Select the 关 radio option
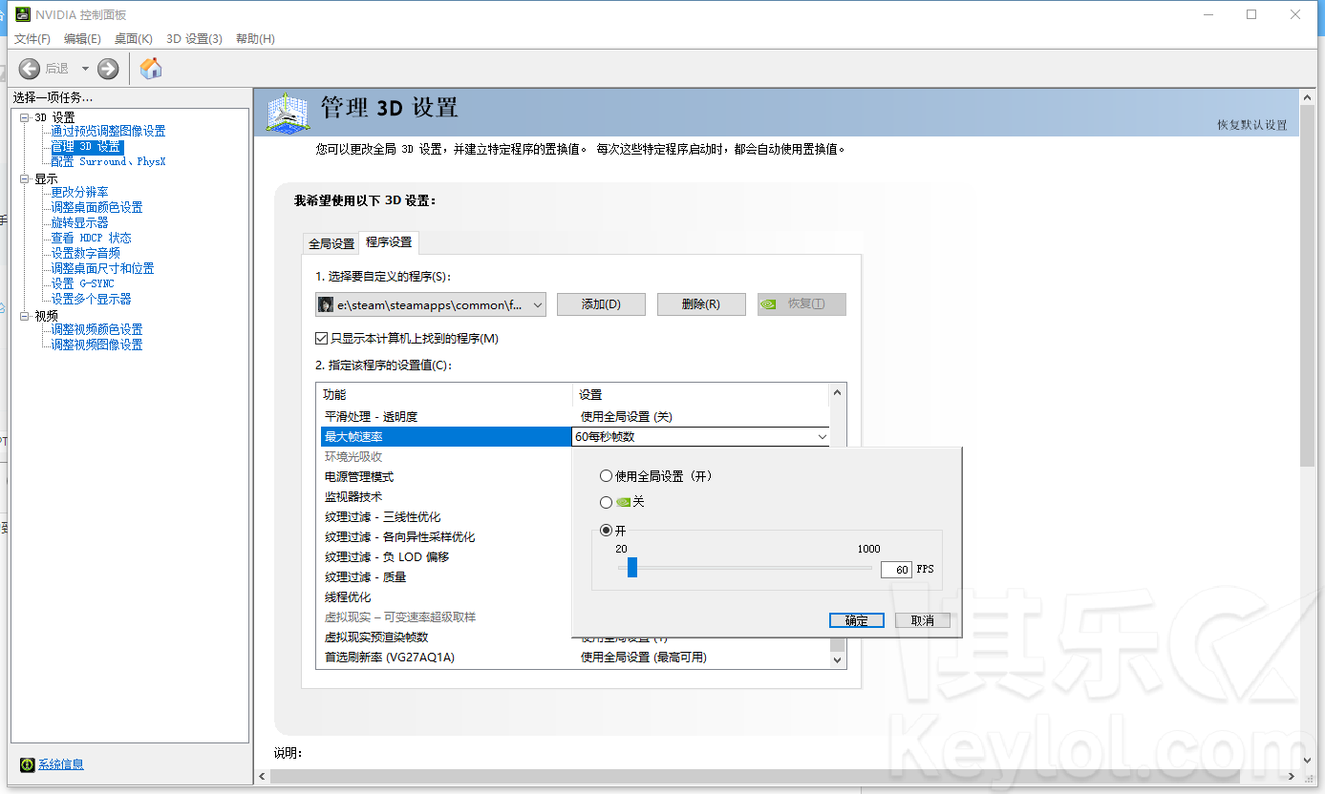 tap(606, 502)
